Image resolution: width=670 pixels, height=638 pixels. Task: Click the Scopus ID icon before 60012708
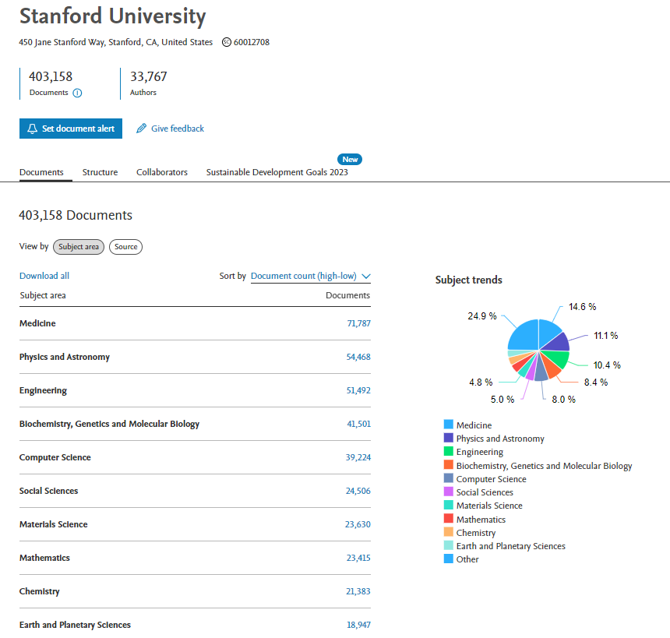pyautogui.click(x=227, y=42)
